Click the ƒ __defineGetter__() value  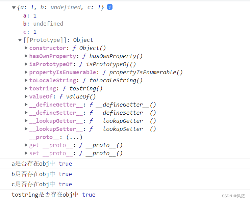[x=122, y=105]
